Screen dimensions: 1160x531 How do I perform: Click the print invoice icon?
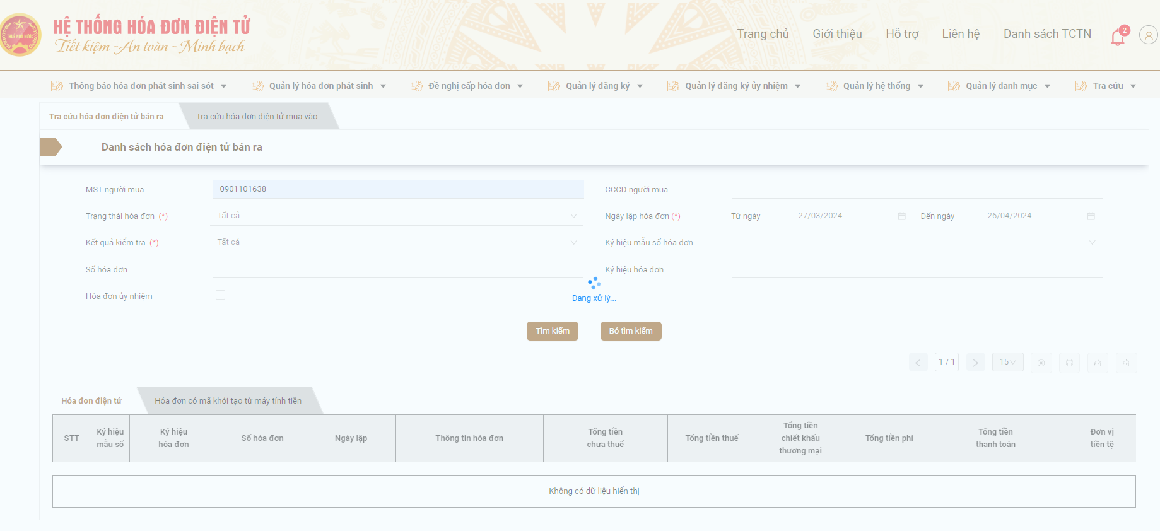pos(1069,363)
